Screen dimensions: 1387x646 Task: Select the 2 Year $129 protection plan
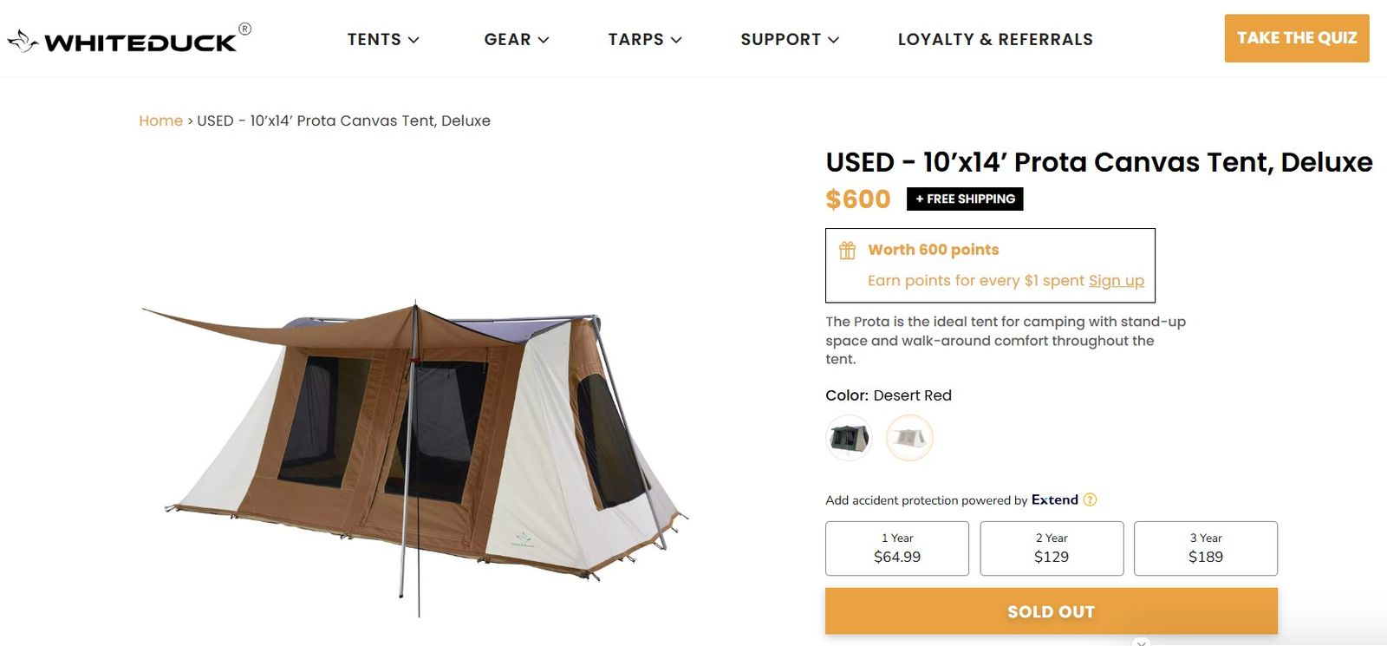pos(1051,548)
